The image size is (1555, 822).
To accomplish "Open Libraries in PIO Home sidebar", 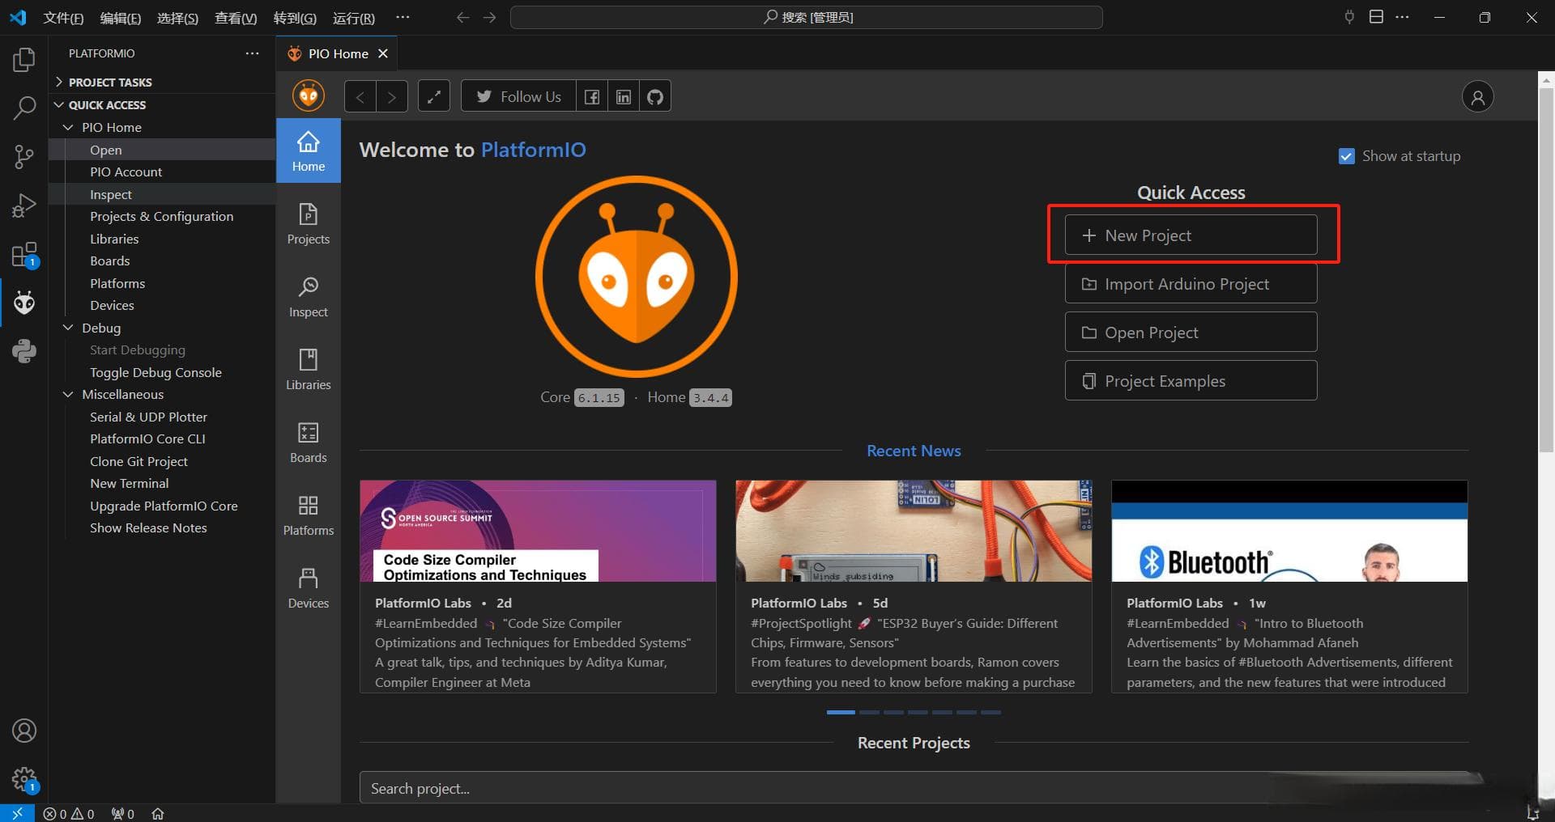I will [309, 369].
